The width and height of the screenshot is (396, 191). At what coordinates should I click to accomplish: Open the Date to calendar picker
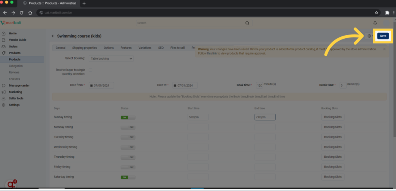click(x=174, y=85)
